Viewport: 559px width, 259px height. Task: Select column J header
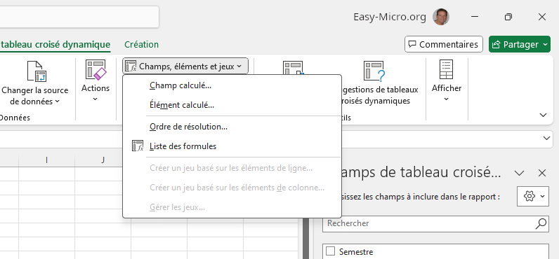click(103, 160)
